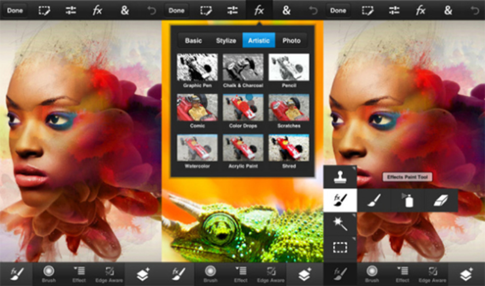Pick the Eraser in tool flyout
This screenshot has width=485, height=286.
441,200
